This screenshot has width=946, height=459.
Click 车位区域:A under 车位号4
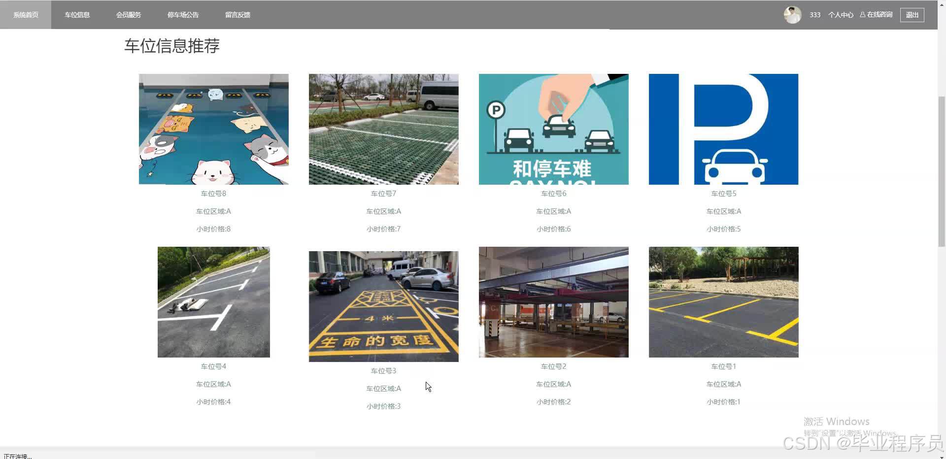(213, 384)
